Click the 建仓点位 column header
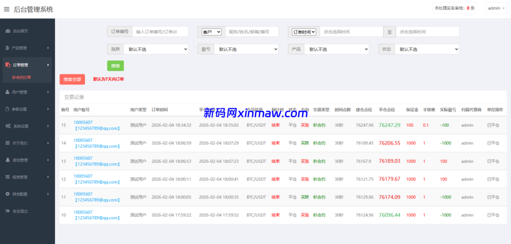Screen dimensions: 511x244 click(364, 110)
